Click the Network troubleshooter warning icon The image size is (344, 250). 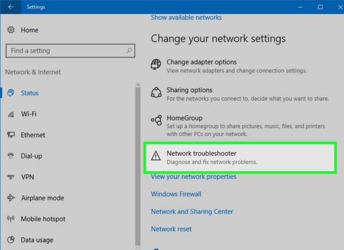tap(156, 157)
